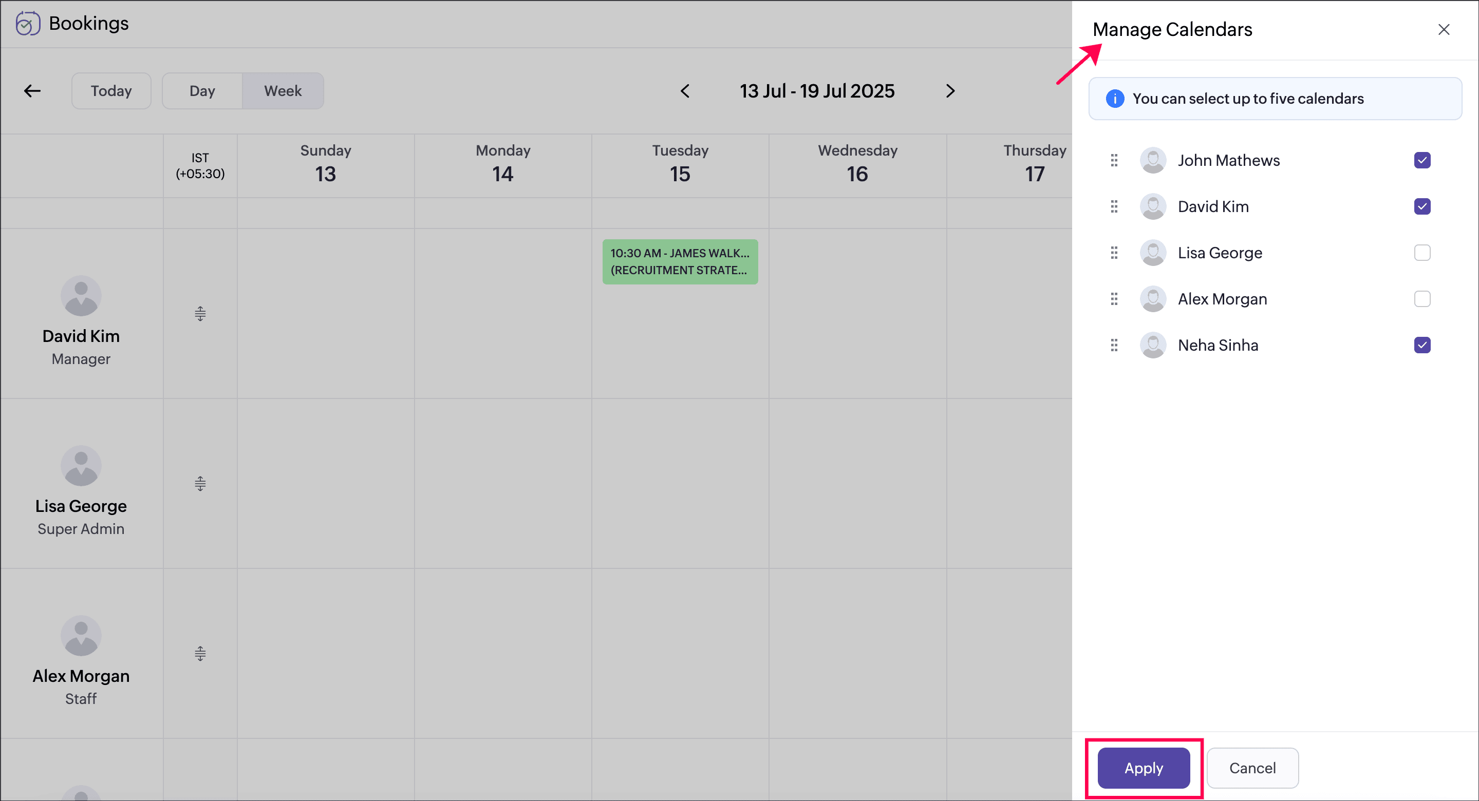Switch to Day view tab

pyautogui.click(x=202, y=91)
